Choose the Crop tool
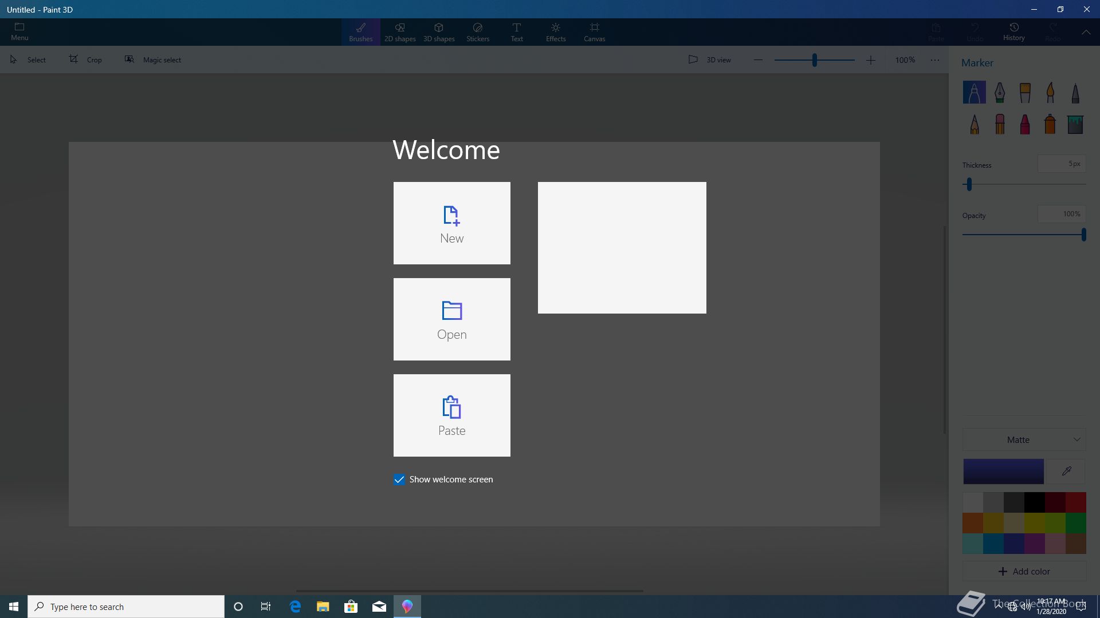 tap(85, 60)
